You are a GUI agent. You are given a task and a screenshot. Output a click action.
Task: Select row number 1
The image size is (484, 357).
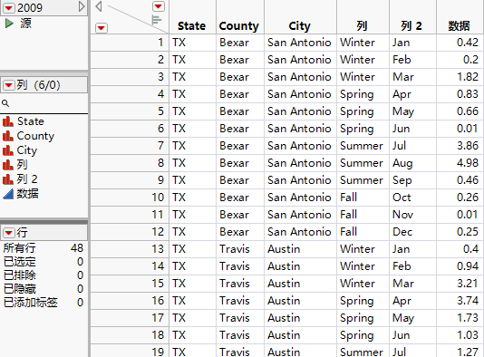tap(130, 43)
